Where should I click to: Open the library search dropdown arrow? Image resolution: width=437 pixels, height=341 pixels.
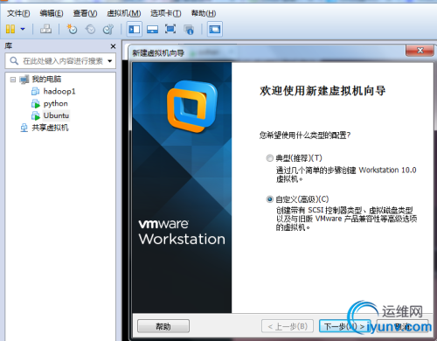point(110,61)
